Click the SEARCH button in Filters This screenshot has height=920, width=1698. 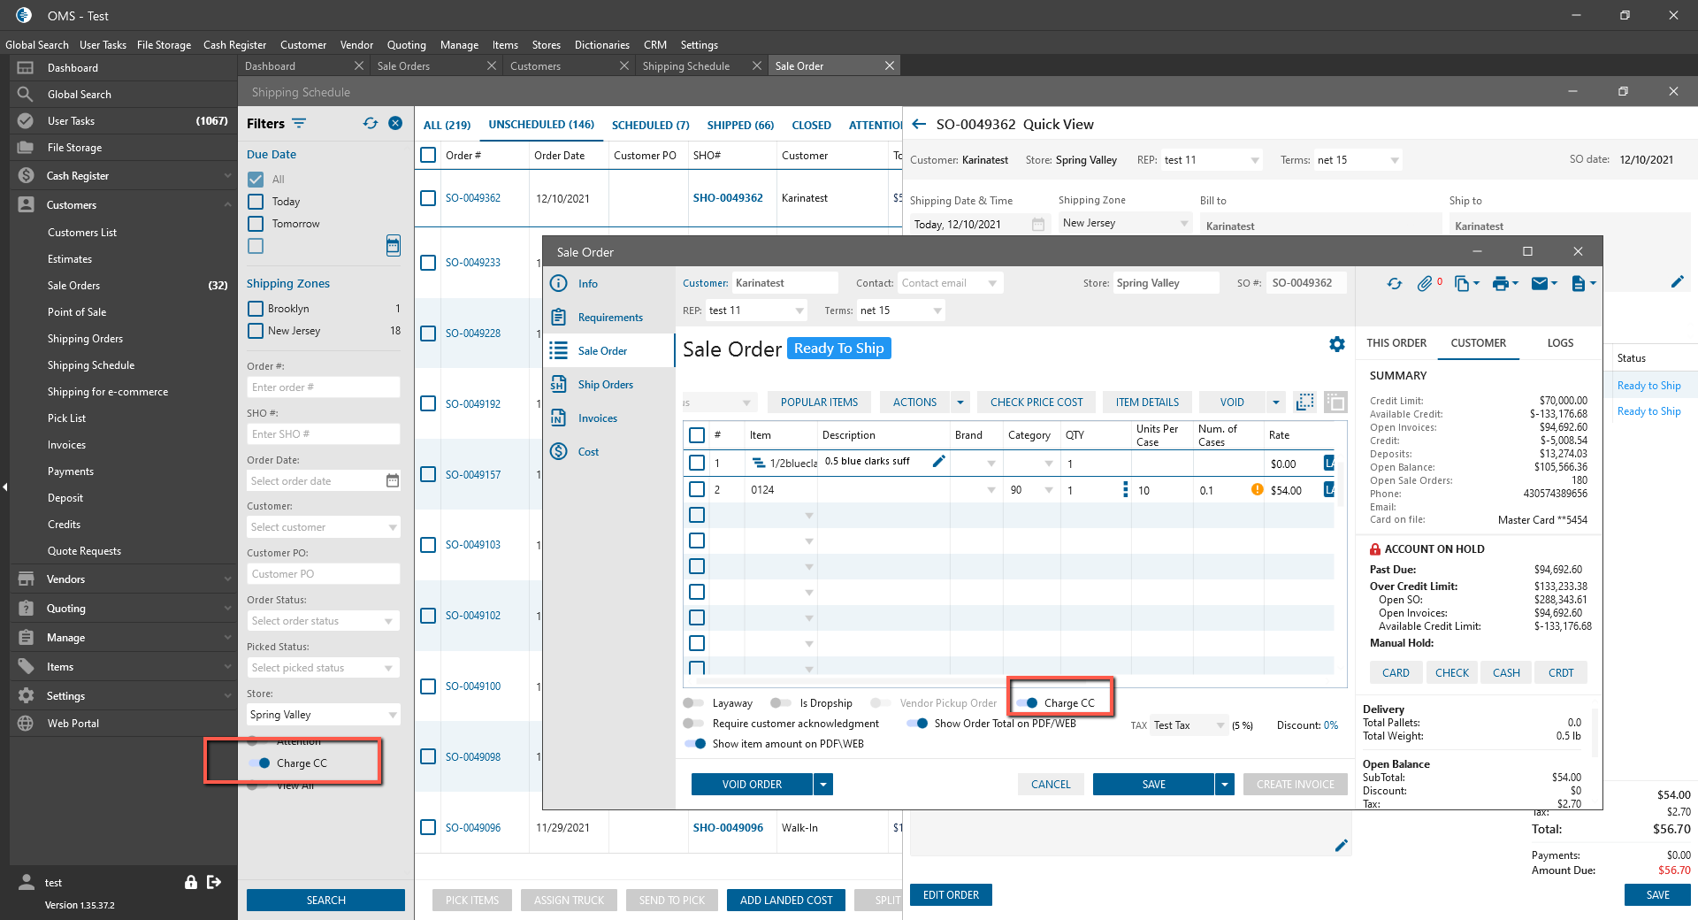point(325,901)
